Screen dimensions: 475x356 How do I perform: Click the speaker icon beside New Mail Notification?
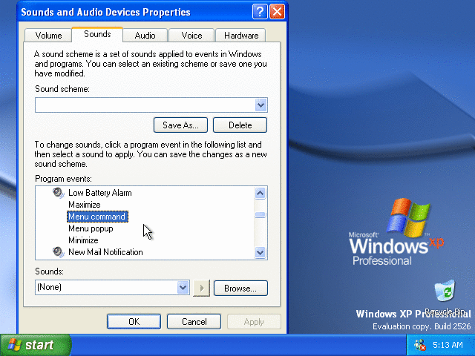point(58,252)
